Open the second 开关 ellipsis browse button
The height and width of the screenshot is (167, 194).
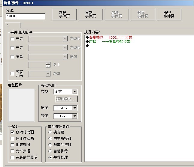(65, 48)
